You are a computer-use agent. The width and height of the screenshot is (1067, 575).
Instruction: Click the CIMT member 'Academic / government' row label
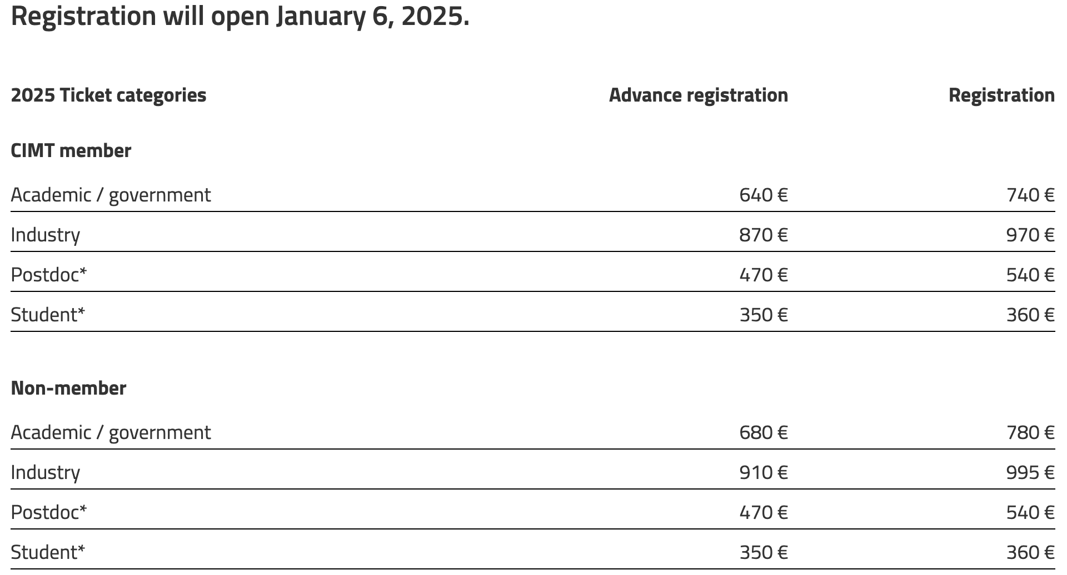111,195
